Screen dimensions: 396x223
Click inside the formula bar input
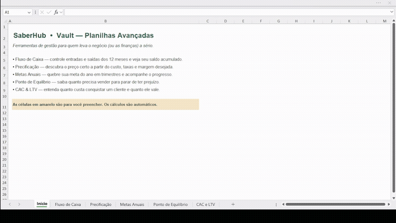tap(226, 12)
